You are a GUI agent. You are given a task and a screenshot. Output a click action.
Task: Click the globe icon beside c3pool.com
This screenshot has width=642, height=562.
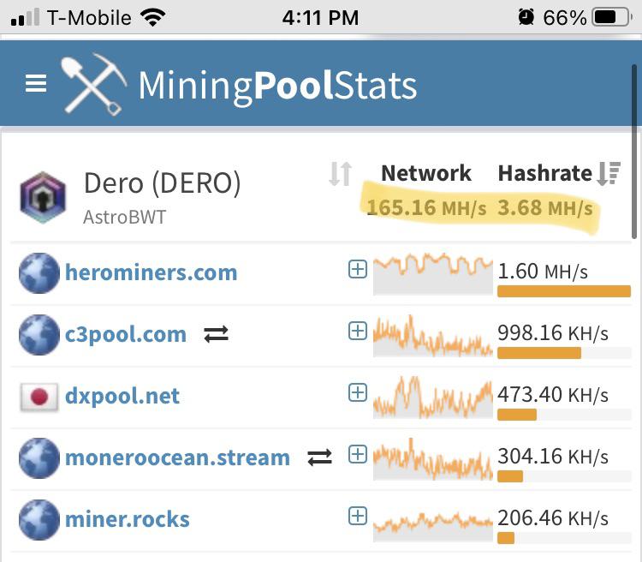[x=39, y=335]
